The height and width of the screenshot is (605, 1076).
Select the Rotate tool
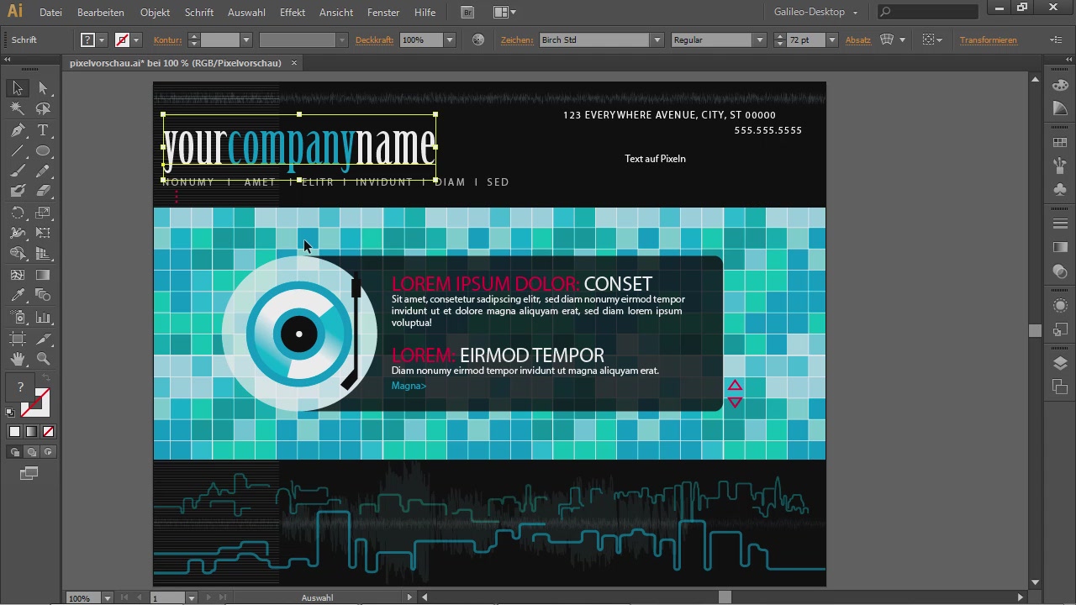point(18,213)
